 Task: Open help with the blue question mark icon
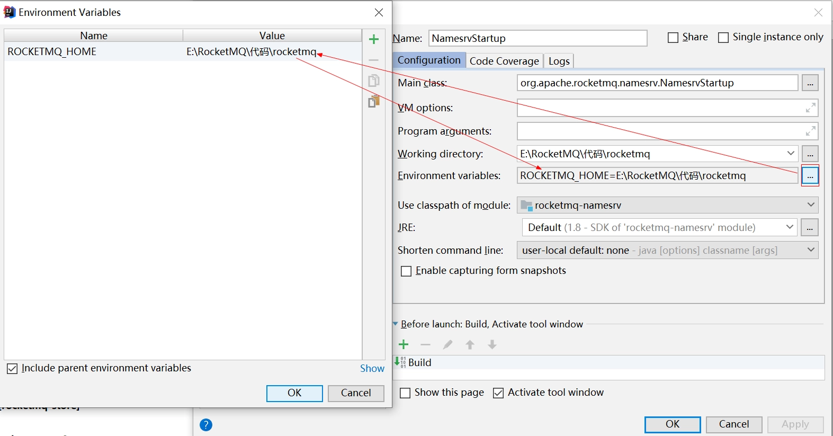(x=206, y=425)
